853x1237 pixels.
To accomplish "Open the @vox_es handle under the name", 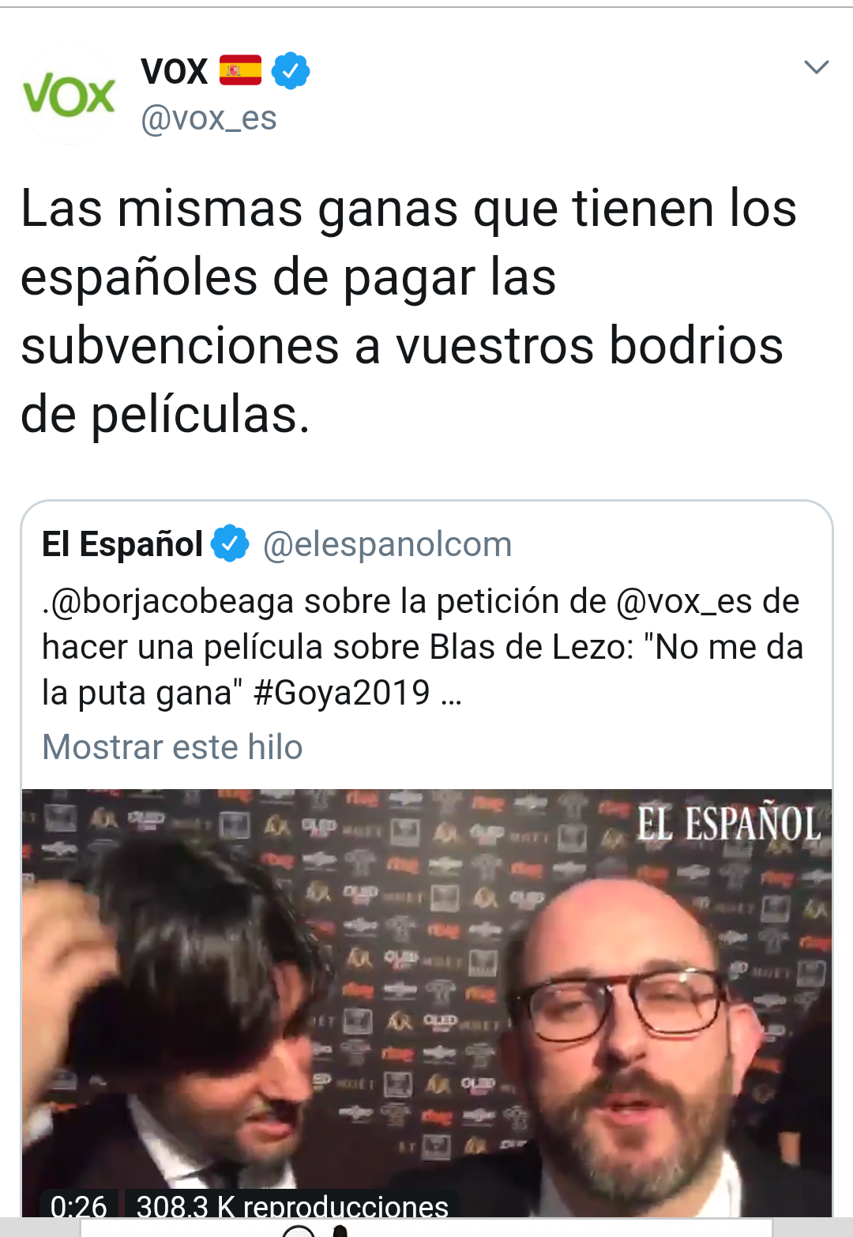I will pos(209,118).
